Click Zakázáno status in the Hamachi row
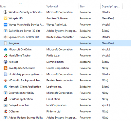This screenshot has height=121, width=131. (x=85, y=87)
